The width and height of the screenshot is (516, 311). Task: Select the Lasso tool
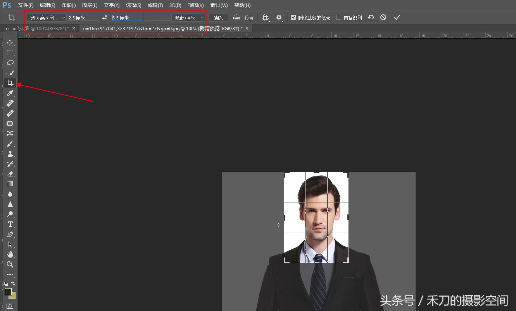(x=10, y=63)
